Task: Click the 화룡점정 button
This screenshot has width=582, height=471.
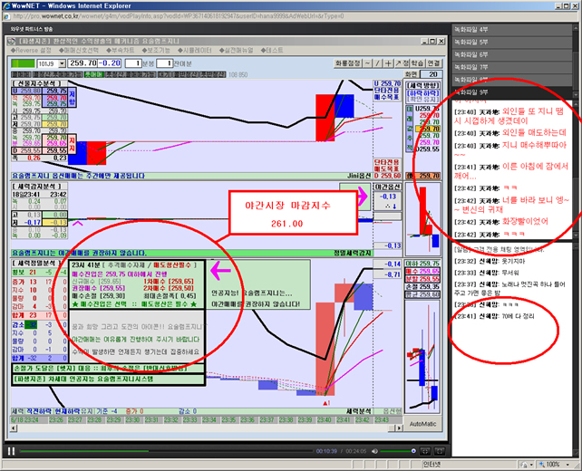Action: [348, 63]
